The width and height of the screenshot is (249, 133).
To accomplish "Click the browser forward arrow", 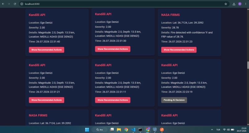I will pos(9,4).
